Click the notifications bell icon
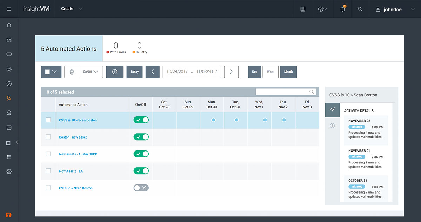The height and width of the screenshot is (222, 421). [x=343, y=9]
